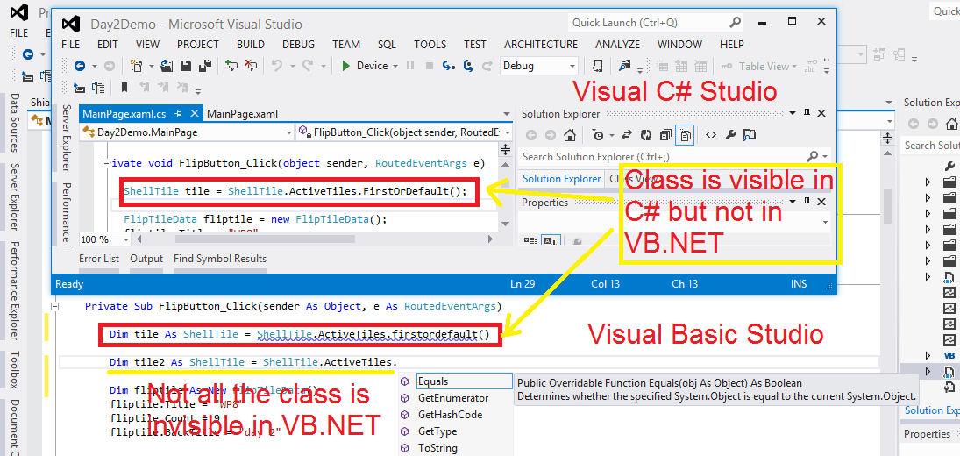Open Toolbox side tab in VB window

(x=15, y=370)
